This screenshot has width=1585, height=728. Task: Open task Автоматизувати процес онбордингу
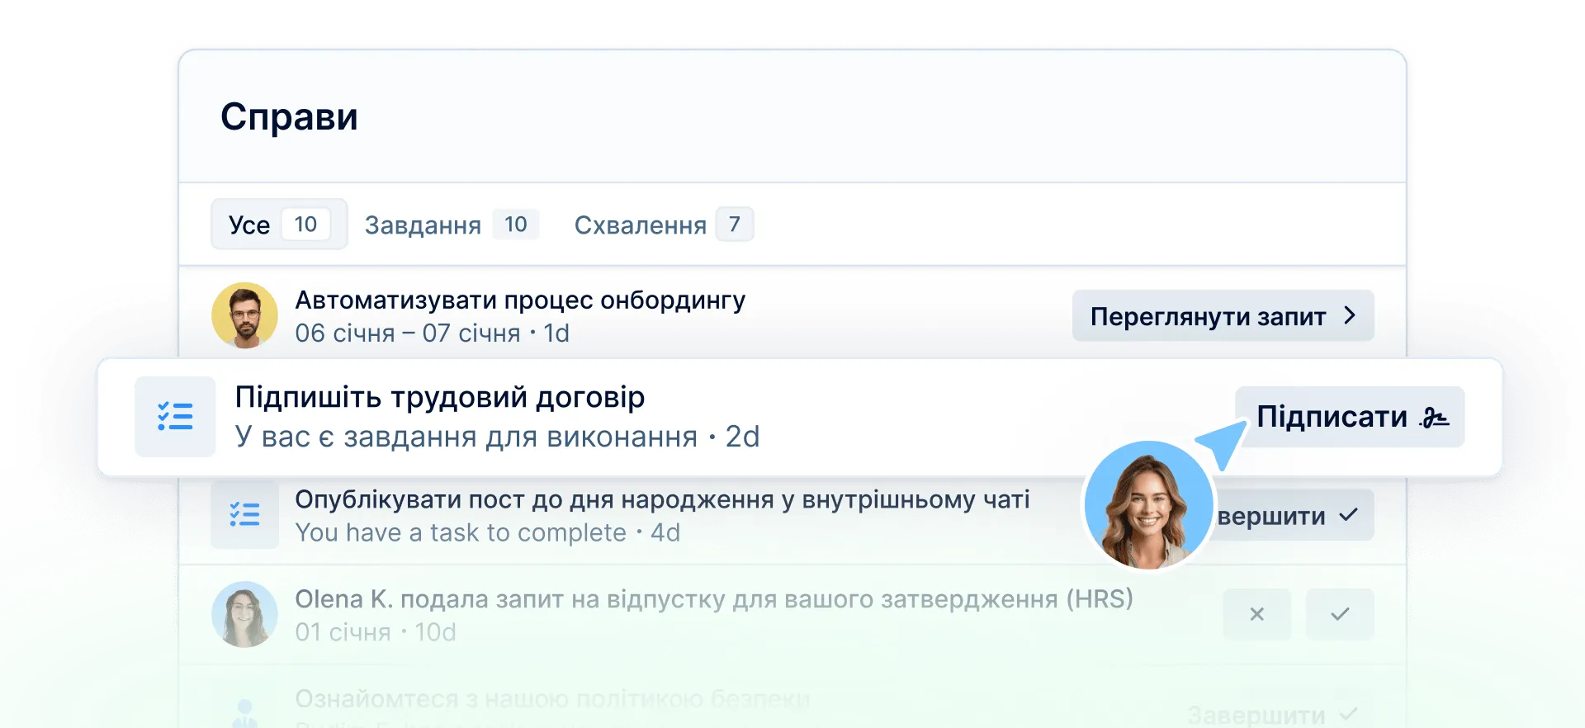pos(520,300)
